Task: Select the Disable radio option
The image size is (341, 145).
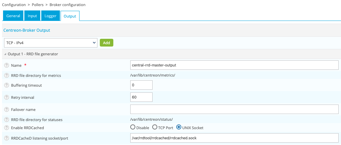Action: click(x=133, y=127)
